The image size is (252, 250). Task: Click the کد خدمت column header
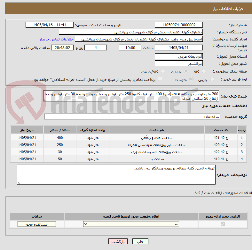click(x=221, y=130)
